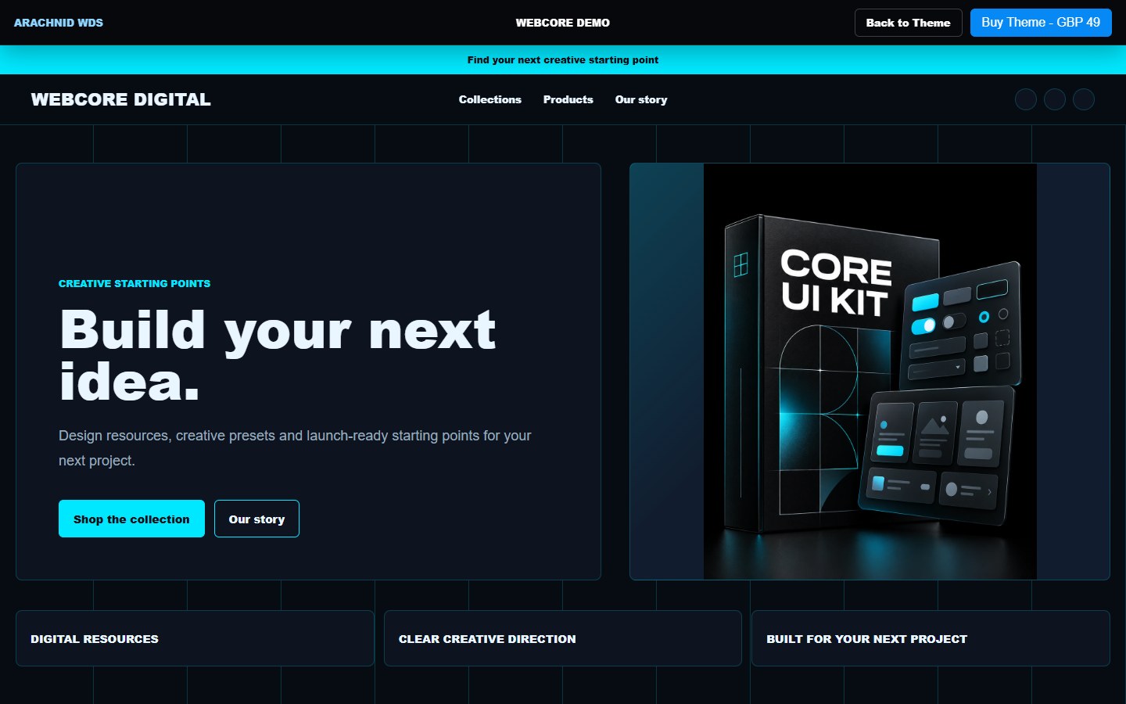Click the CLEAR CREATIVE DIRECTION card
Image resolution: width=1126 pixels, height=704 pixels.
tap(563, 638)
